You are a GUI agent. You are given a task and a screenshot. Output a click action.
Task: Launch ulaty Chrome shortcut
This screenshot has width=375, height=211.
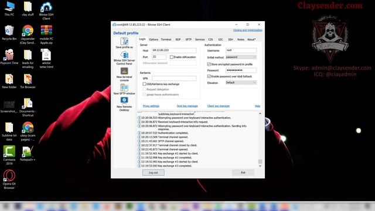click(28, 131)
